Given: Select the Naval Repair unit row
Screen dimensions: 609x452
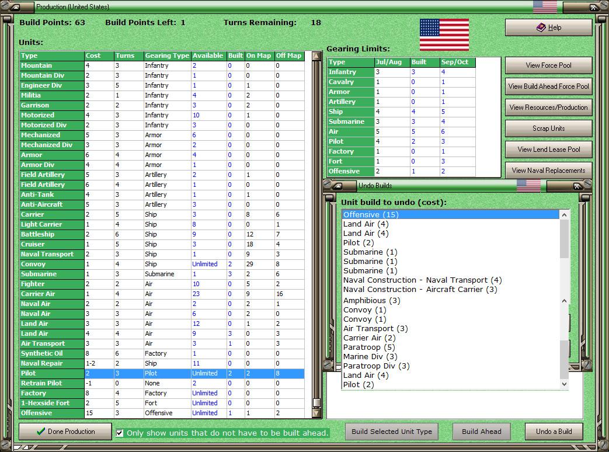Looking at the screenshot, I should (162, 363).
